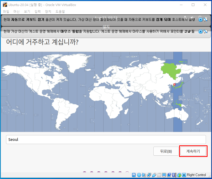
Task: Click the USB devices status icon
Action: [x=154, y=175]
